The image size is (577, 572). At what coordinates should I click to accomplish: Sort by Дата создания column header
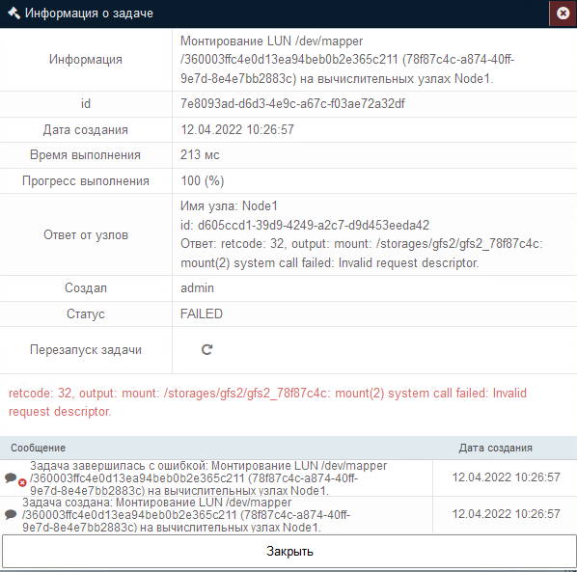coord(495,448)
